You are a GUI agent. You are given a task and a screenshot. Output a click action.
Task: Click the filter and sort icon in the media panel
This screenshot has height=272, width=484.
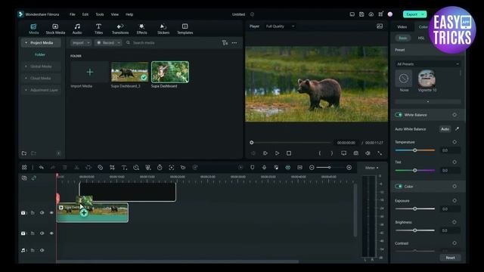pyautogui.click(x=225, y=43)
